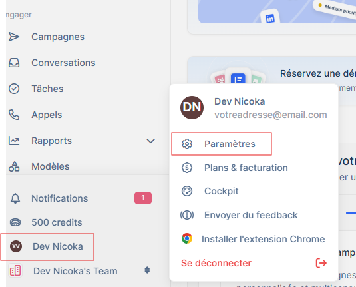Screen dimensions: 356x287
Task: Expand the Rapports submenu chevron
Action: coord(150,141)
